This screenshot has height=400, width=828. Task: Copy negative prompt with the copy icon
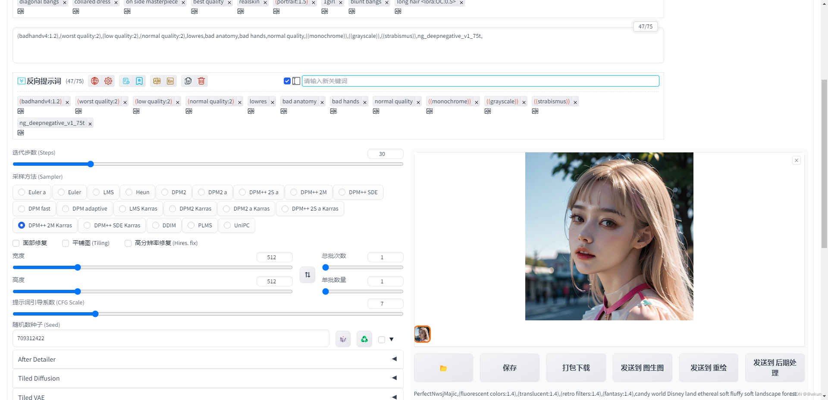(188, 81)
